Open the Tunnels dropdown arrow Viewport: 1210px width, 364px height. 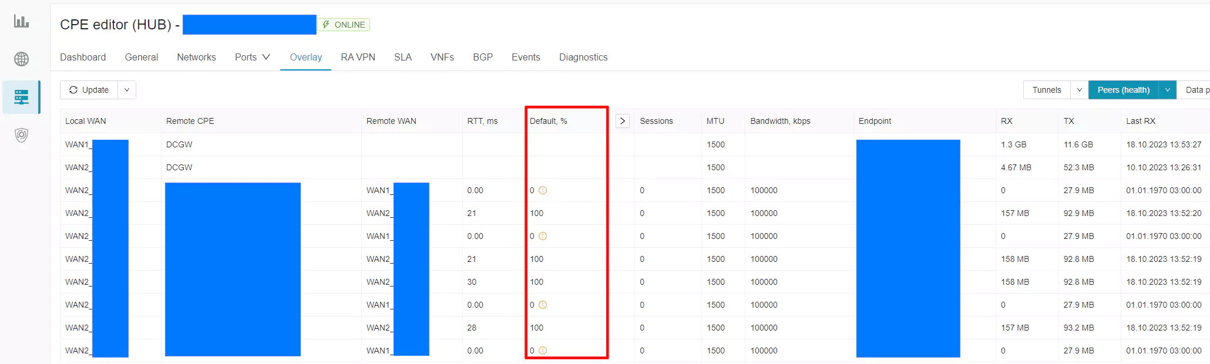point(1079,90)
